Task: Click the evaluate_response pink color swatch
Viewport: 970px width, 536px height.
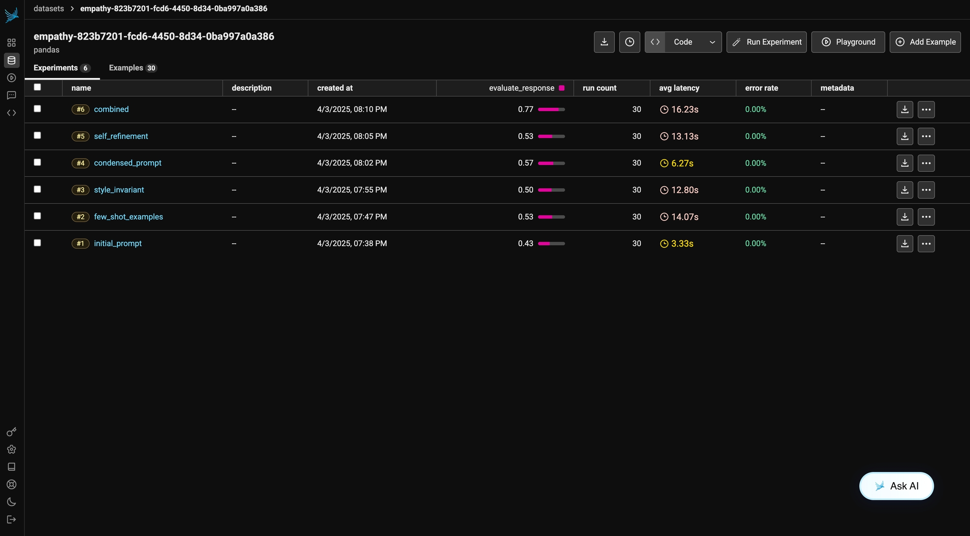Action: tap(562, 88)
